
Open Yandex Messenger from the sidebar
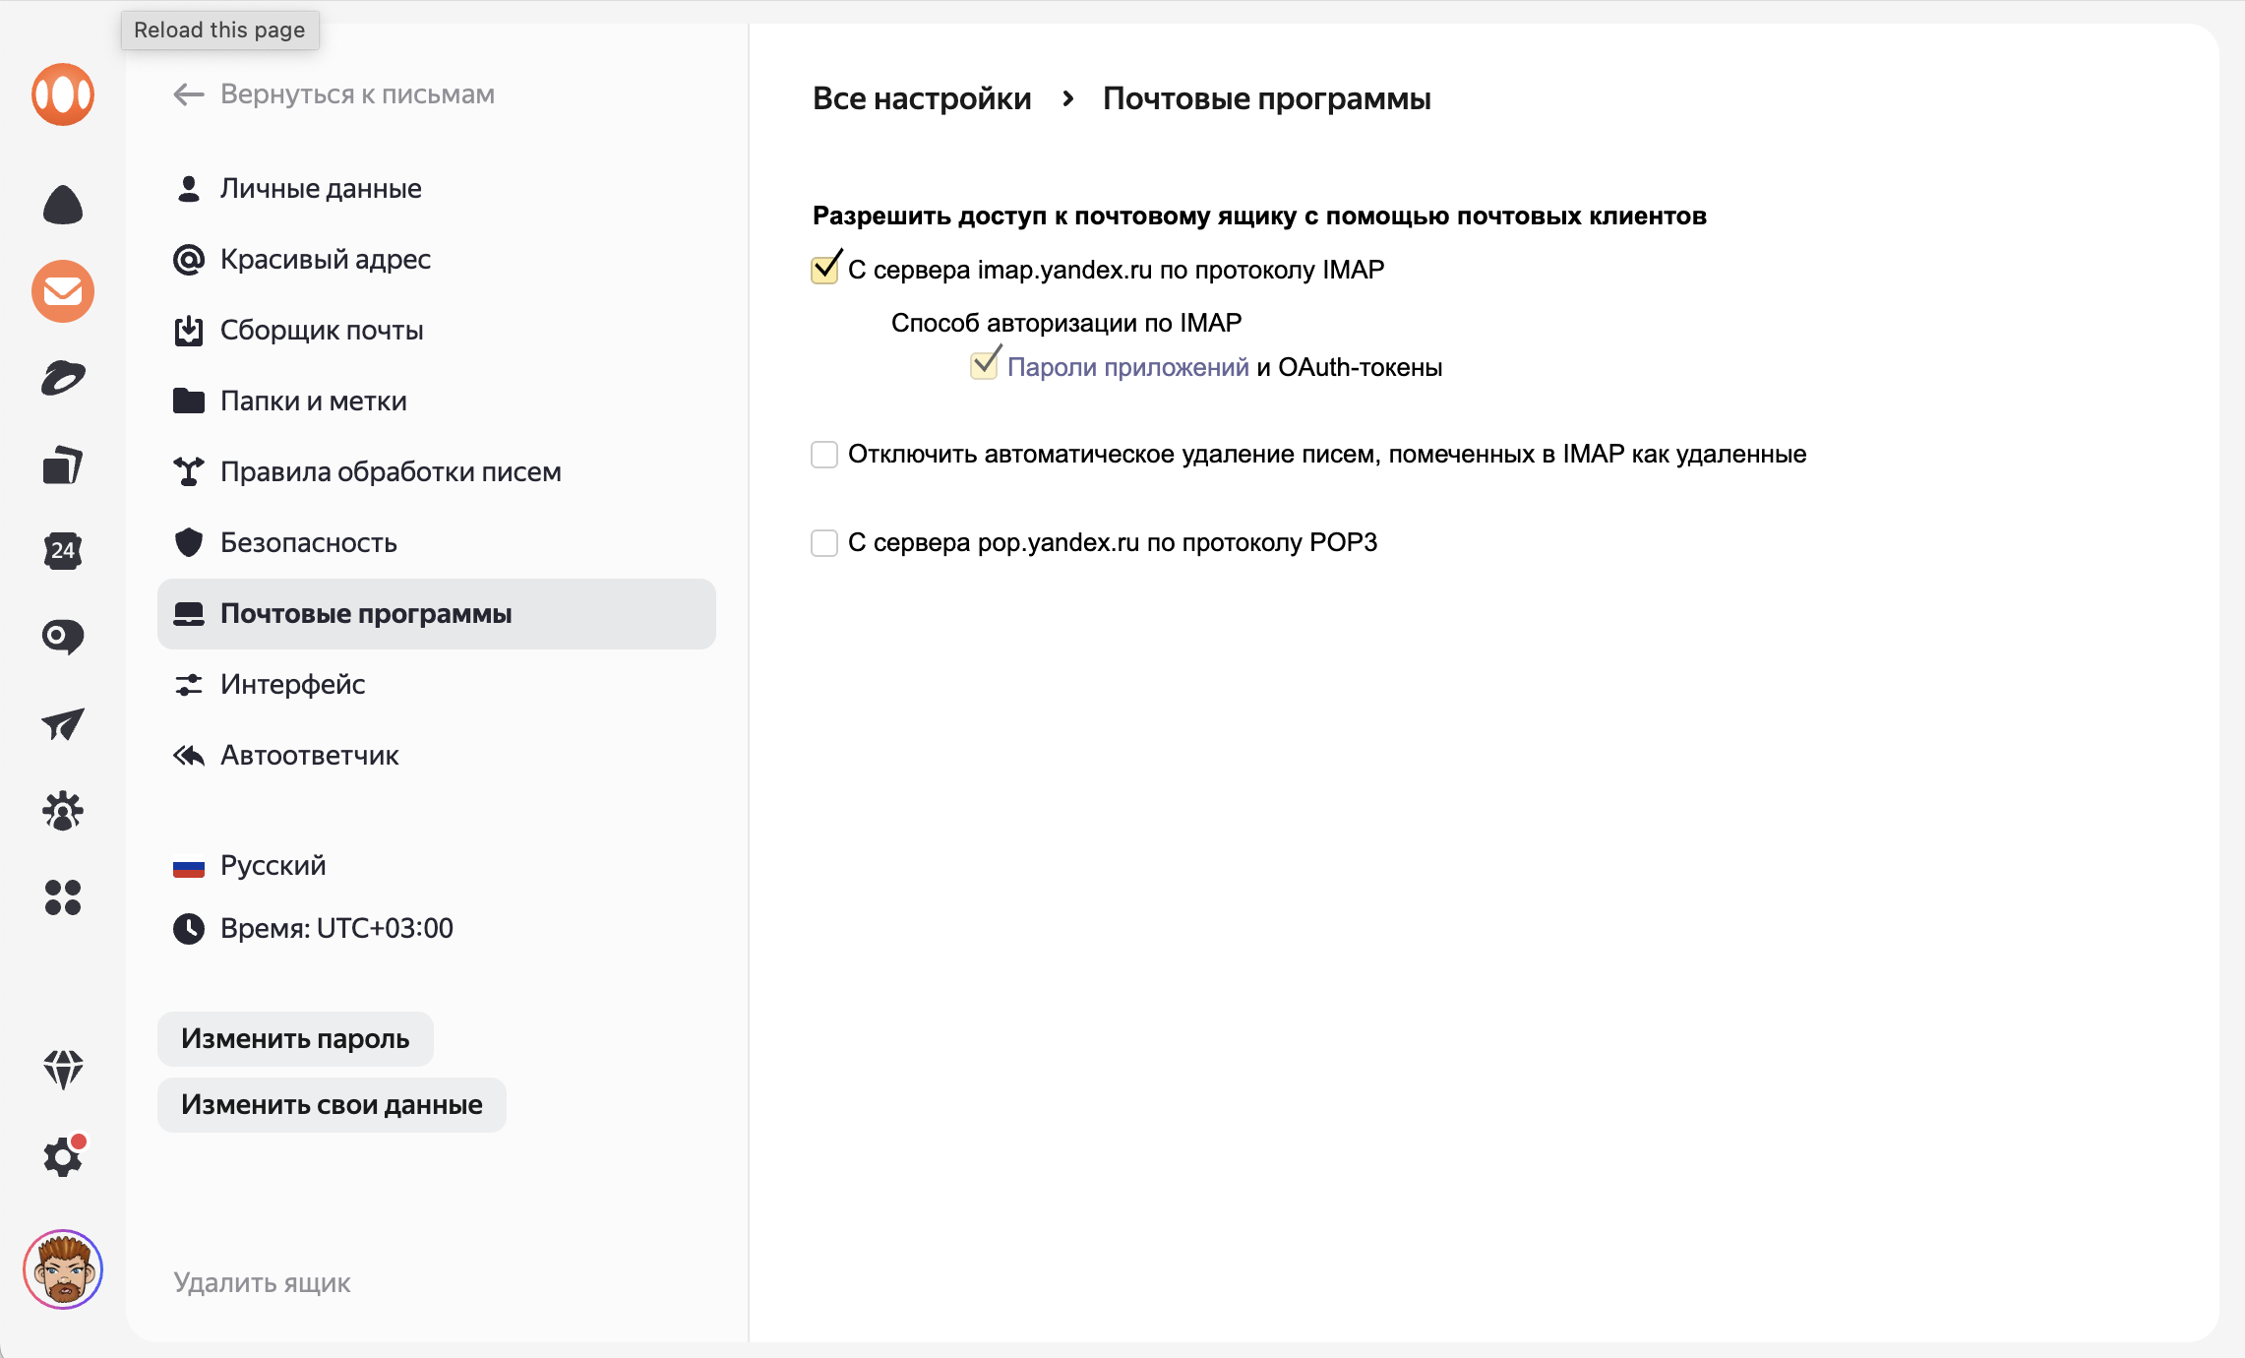pos(63,637)
